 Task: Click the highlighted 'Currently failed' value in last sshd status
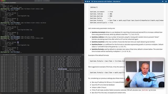tap(18, 42)
